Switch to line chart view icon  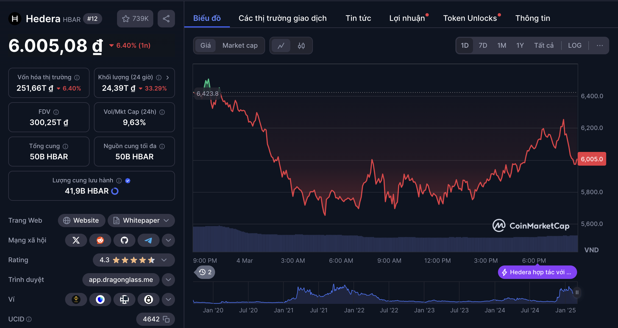click(x=281, y=46)
